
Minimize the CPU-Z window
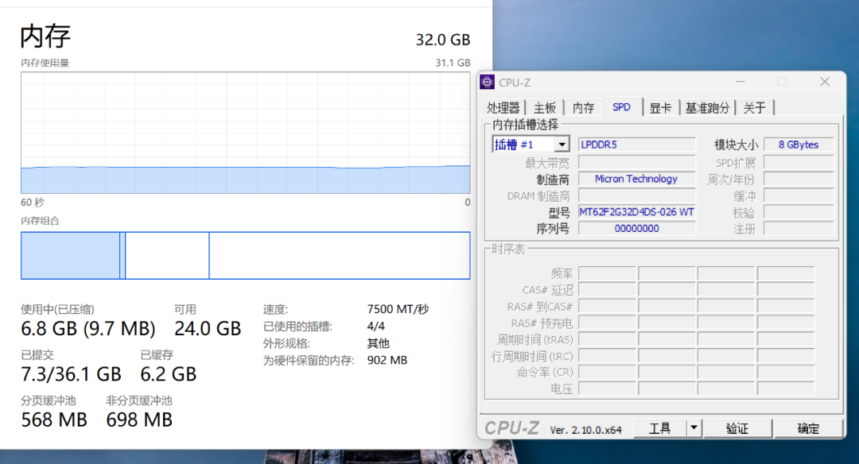[x=740, y=82]
